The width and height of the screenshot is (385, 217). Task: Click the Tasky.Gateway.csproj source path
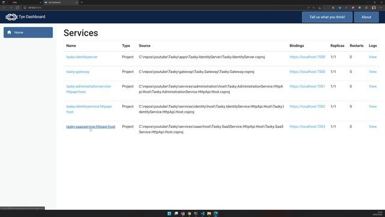[x=197, y=72]
